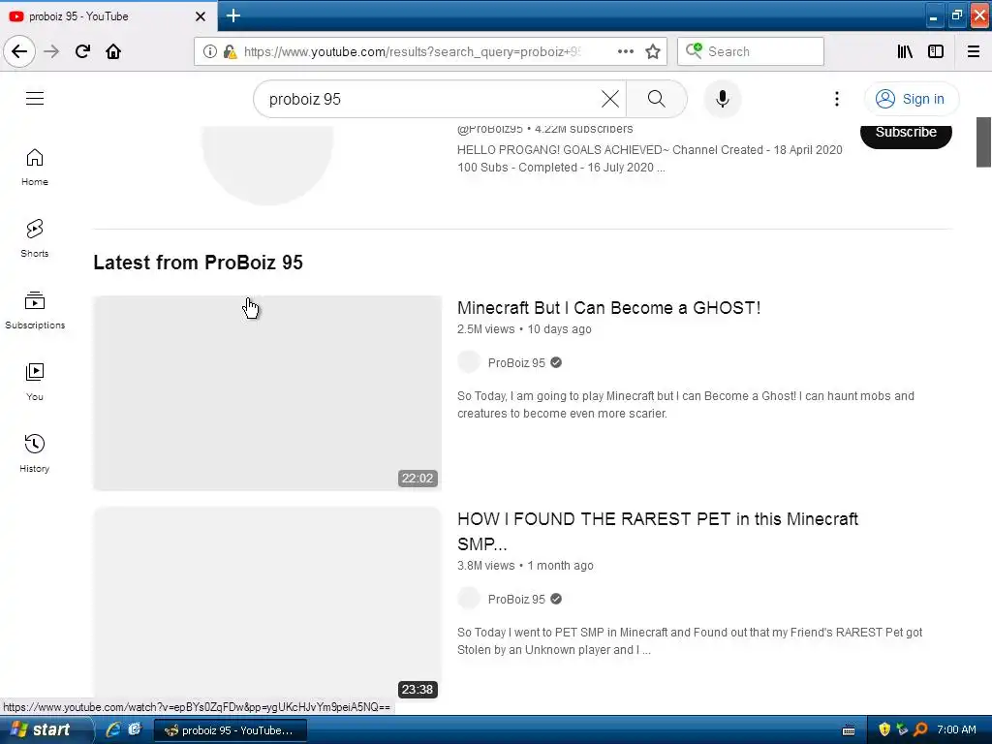Open video title Minecraft But I Can Become a GHOST!
This screenshot has height=744, width=992.
[x=608, y=308]
